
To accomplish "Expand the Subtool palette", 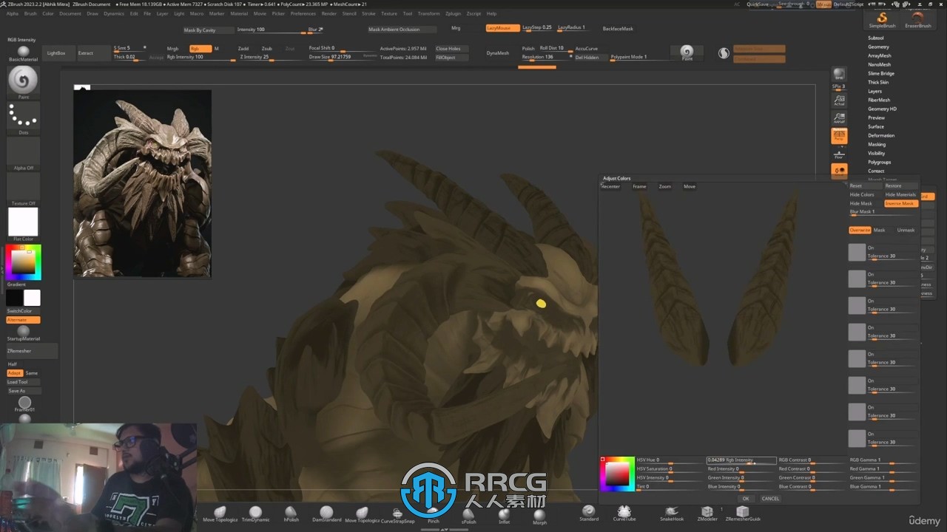I will [x=876, y=38].
